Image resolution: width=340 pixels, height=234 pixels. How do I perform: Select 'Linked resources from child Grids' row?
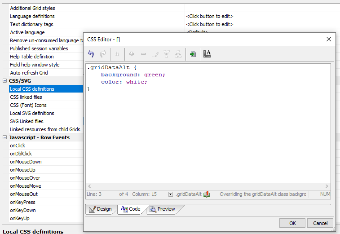pos(46,129)
